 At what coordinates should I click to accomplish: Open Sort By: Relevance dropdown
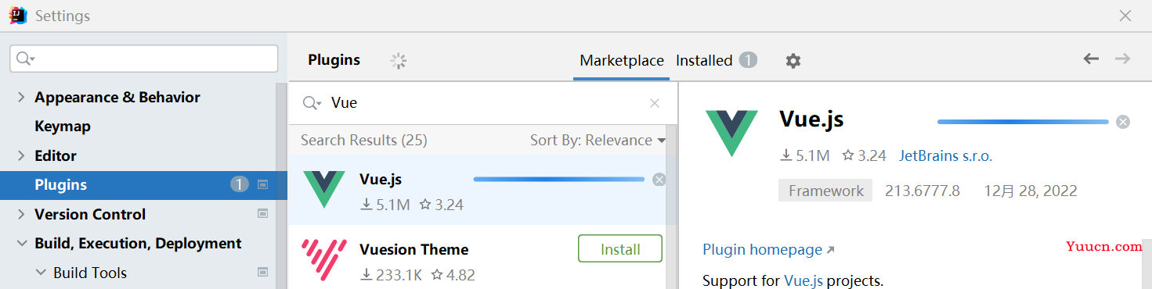click(x=598, y=141)
